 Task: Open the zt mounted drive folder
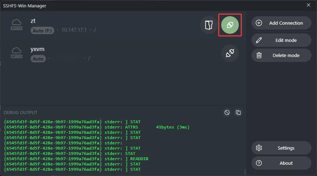point(209,25)
